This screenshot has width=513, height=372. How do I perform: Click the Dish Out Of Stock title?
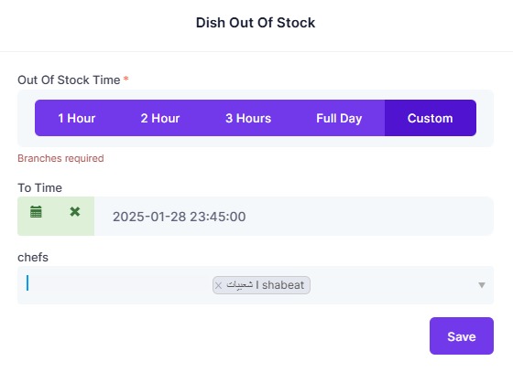tap(256, 23)
